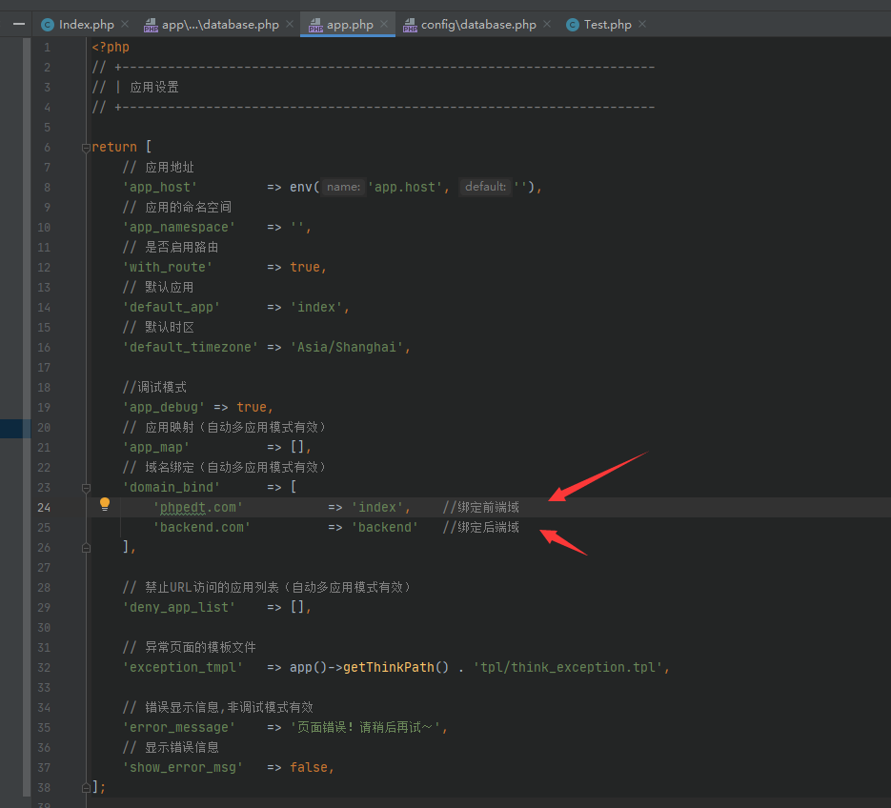Image resolution: width=891 pixels, height=808 pixels.
Task: Click the 'app_debug' key
Action: click(164, 408)
